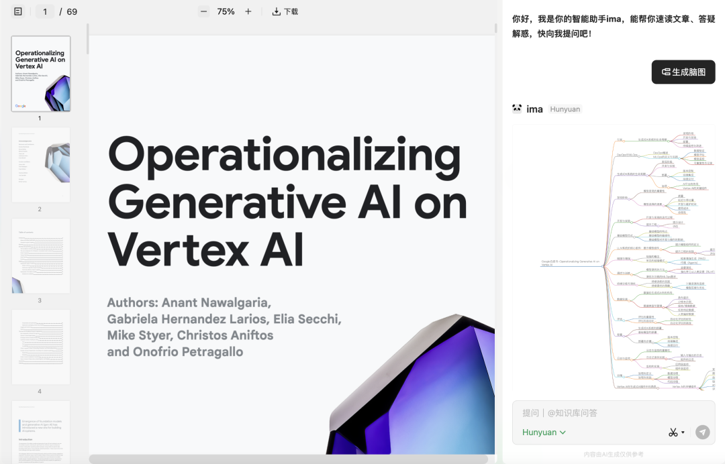Image resolution: width=725 pixels, height=464 pixels.
Task: Click the scissors screenshot icon
Action: pyautogui.click(x=673, y=432)
